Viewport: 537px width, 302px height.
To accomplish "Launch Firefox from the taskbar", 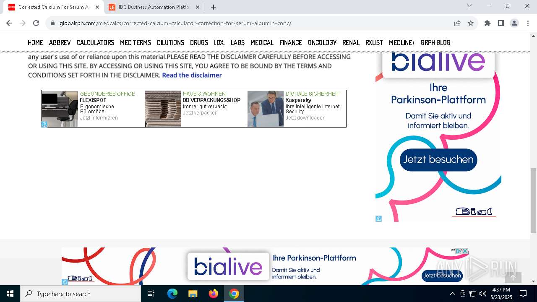I will (214, 294).
